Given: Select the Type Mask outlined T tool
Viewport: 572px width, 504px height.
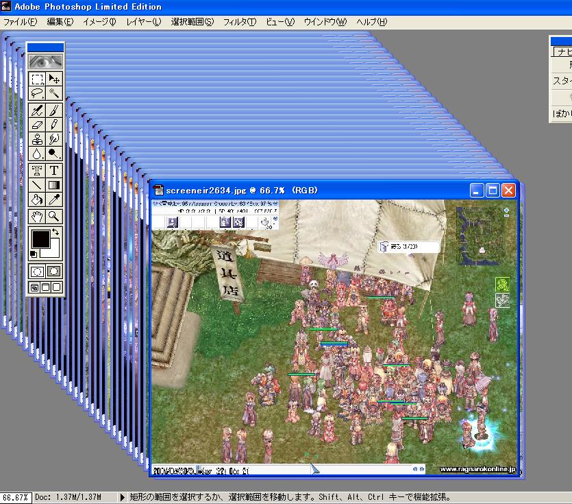Looking at the screenshot, I should tap(37, 170).
